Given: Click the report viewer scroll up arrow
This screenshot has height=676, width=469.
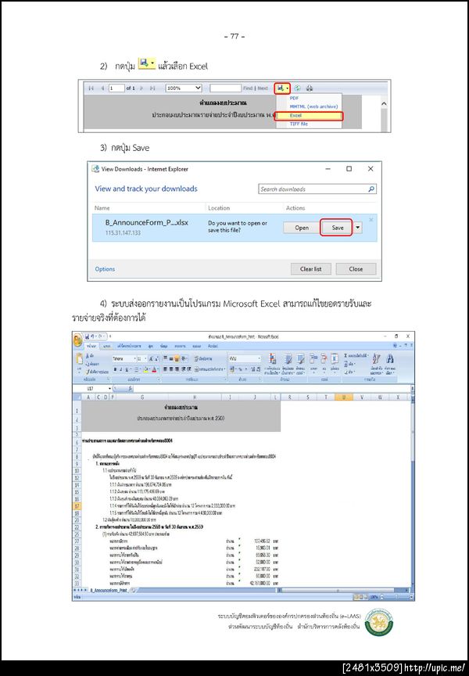Looking at the screenshot, I should [384, 104].
